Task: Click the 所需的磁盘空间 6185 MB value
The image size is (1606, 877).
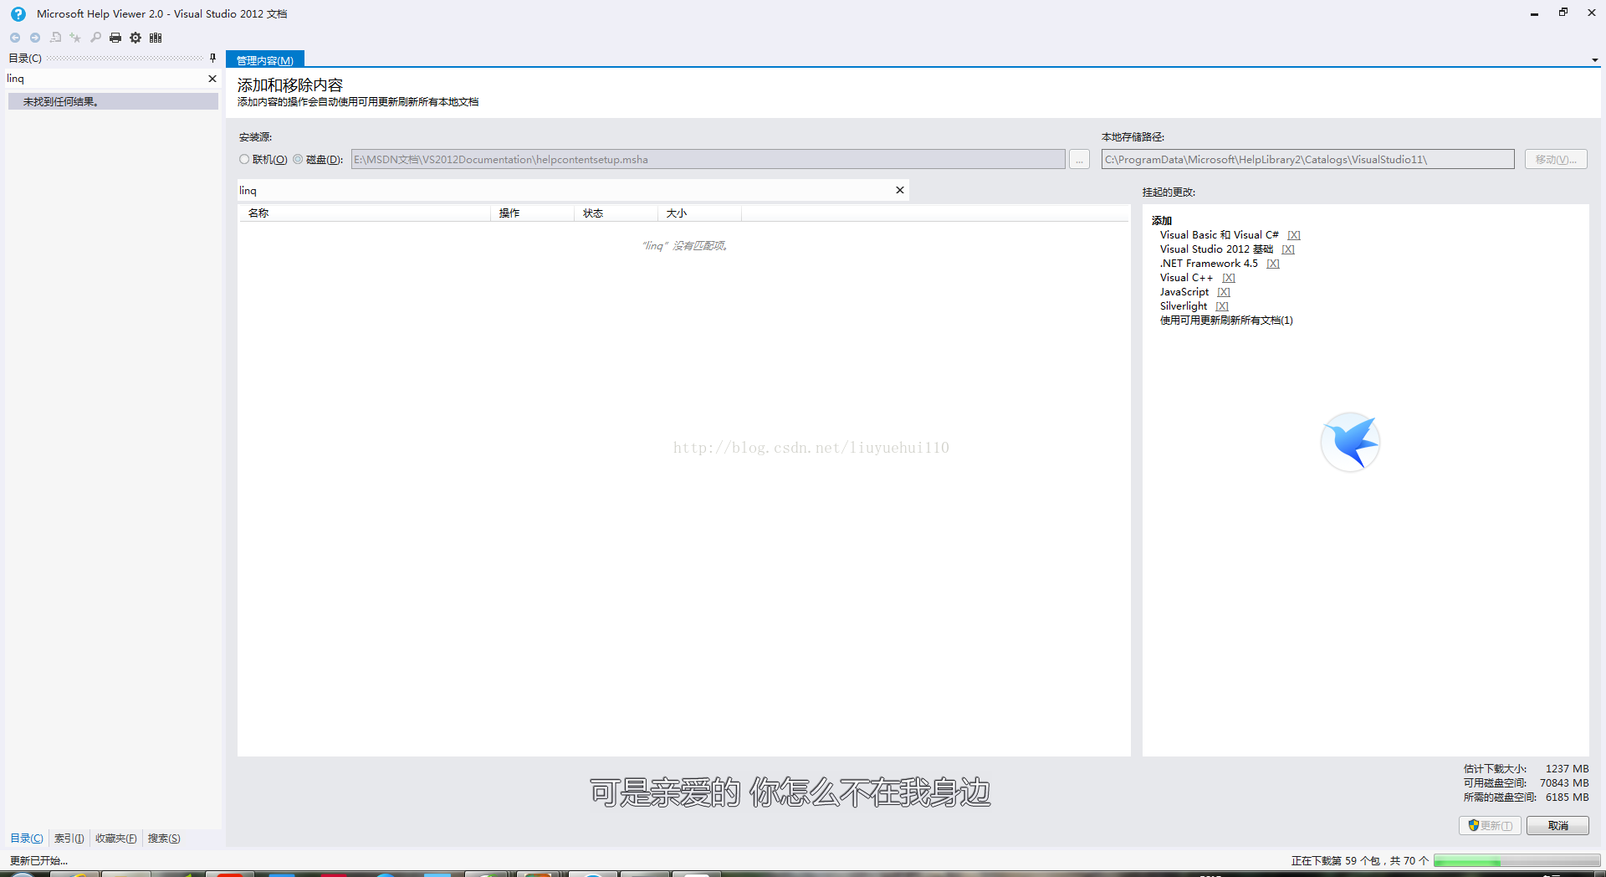Action: pos(1567,797)
